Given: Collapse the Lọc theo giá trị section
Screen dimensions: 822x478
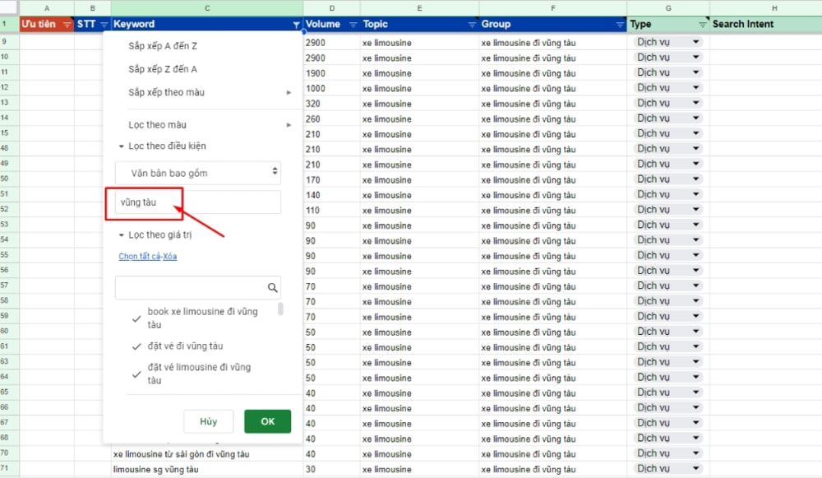Looking at the screenshot, I should (x=121, y=235).
